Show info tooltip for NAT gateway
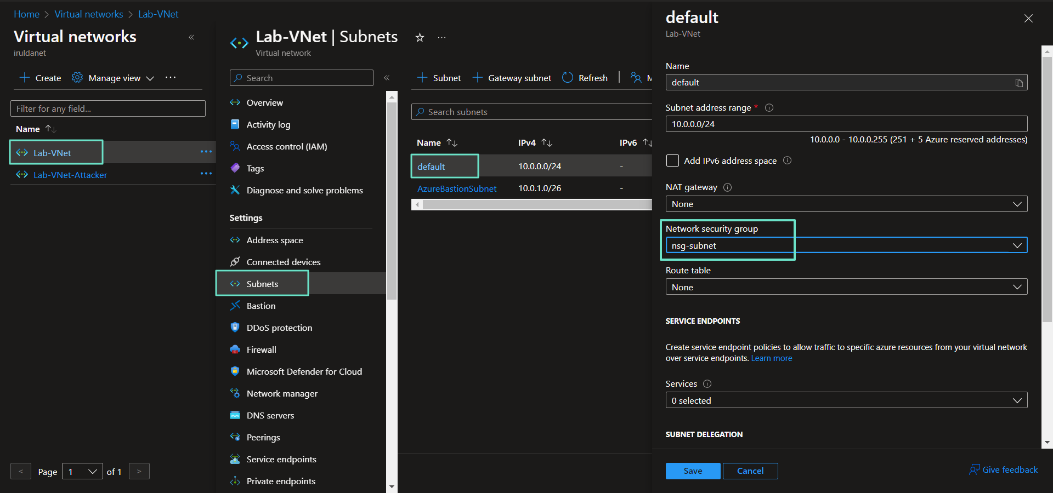This screenshot has height=493, width=1053. click(727, 187)
